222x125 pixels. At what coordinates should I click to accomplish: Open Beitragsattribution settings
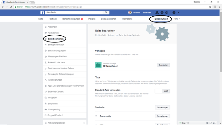tap(65, 45)
